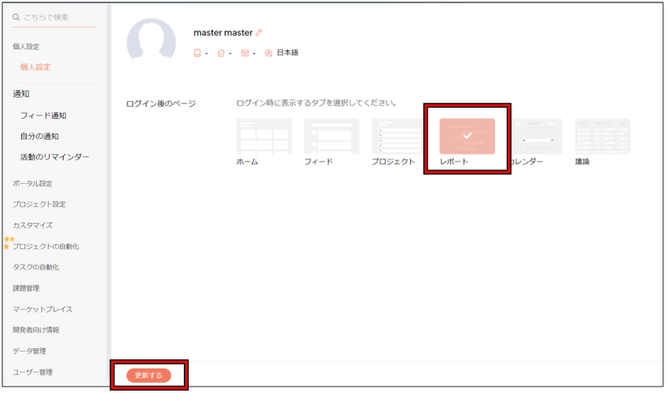Choose the レポート landing page tile

(467, 137)
